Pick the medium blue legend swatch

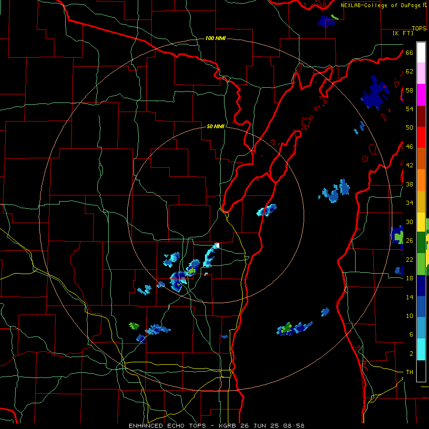[x=421, y=306]
